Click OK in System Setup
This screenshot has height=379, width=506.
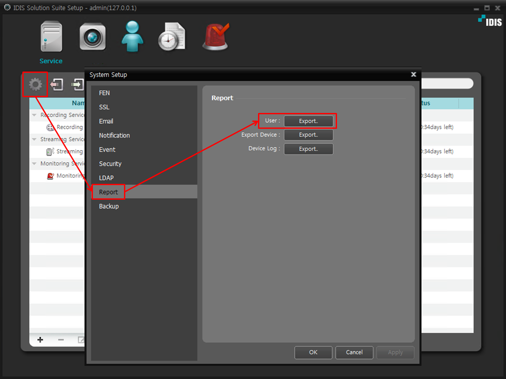313,352
